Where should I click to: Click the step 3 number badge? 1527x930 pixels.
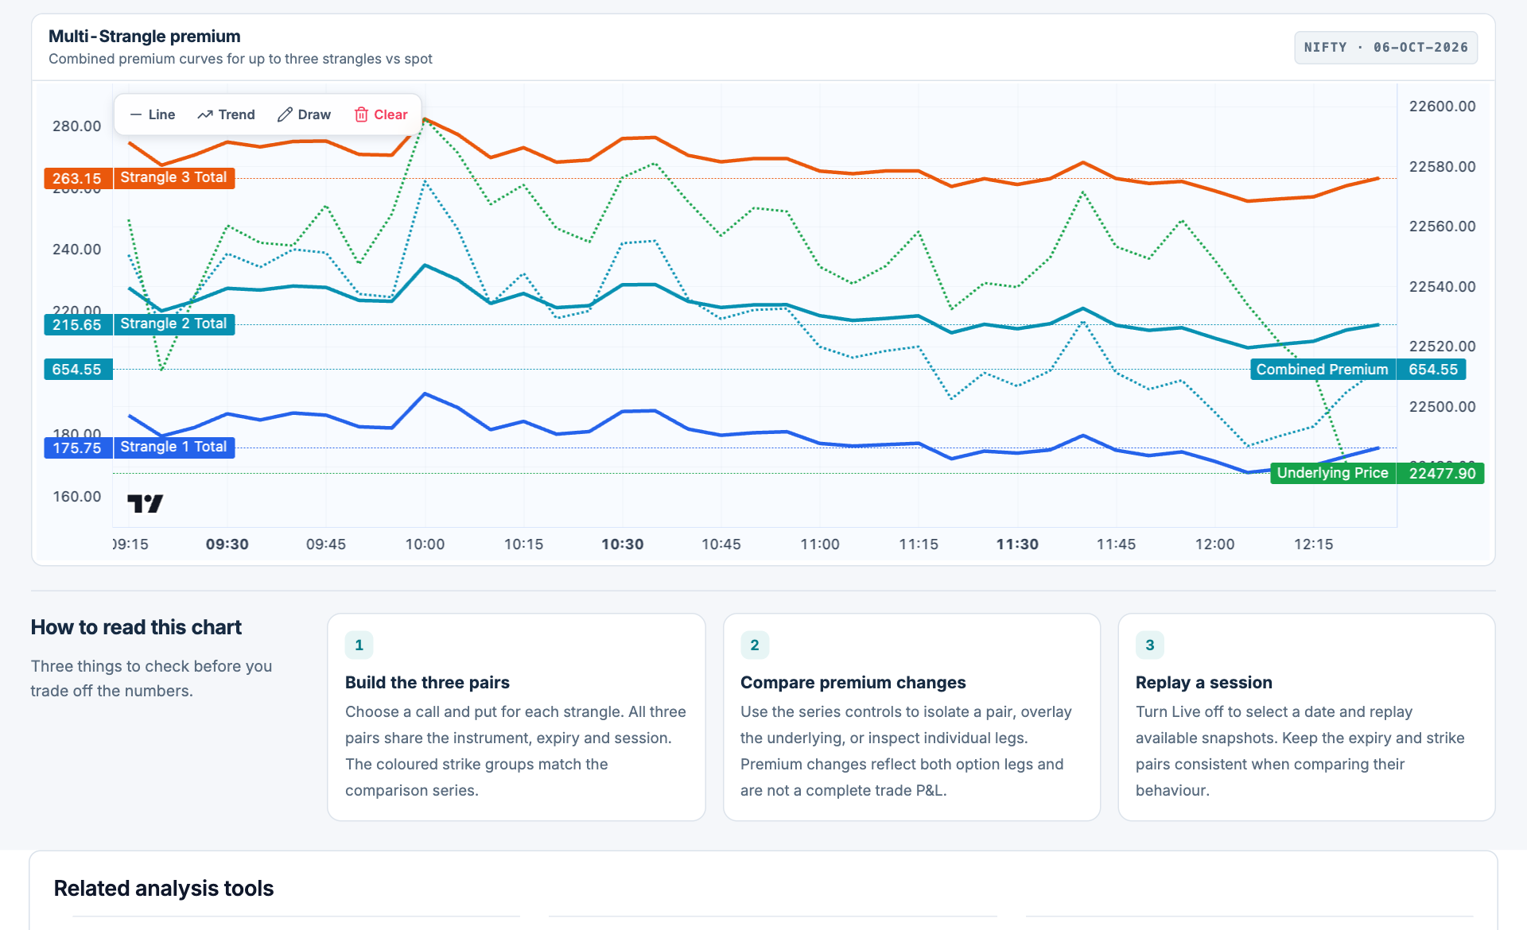1149,645
